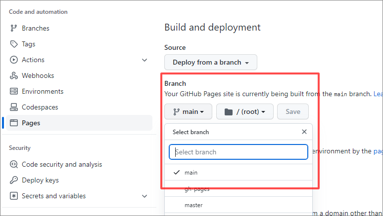Click 'Code and automation' section heading

pos(38,12)
